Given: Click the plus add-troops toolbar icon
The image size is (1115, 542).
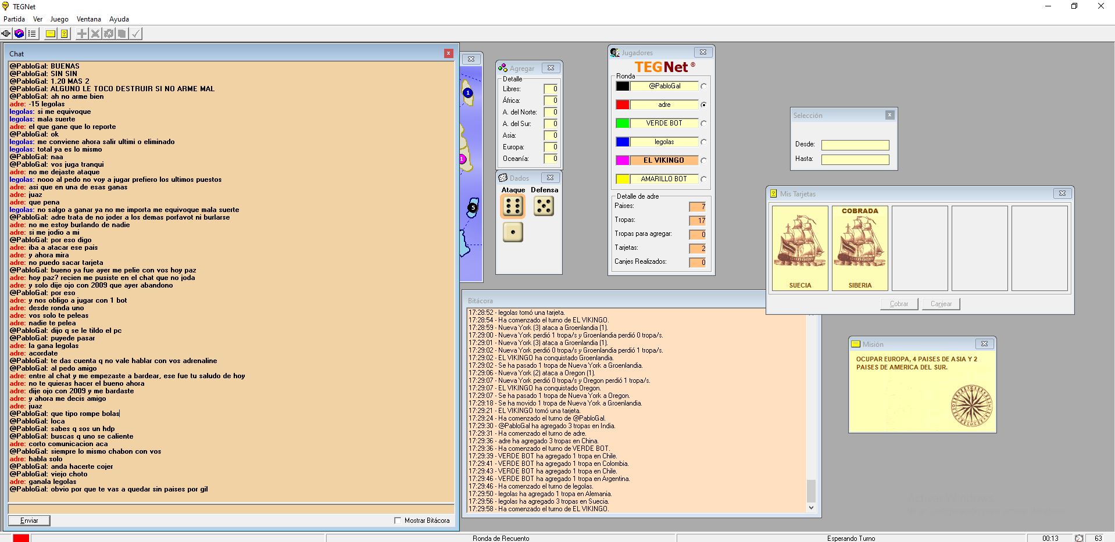Looking at the screenshot, I should [x=82, y=34].
